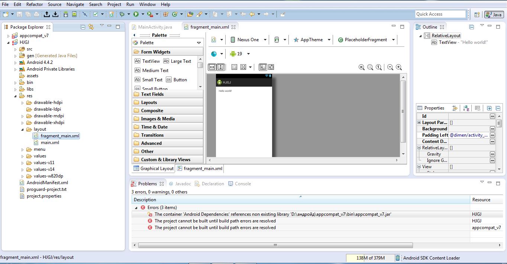Expand the src folder in Package Explorer
The image size is (507, 264).
pos(15,49)
